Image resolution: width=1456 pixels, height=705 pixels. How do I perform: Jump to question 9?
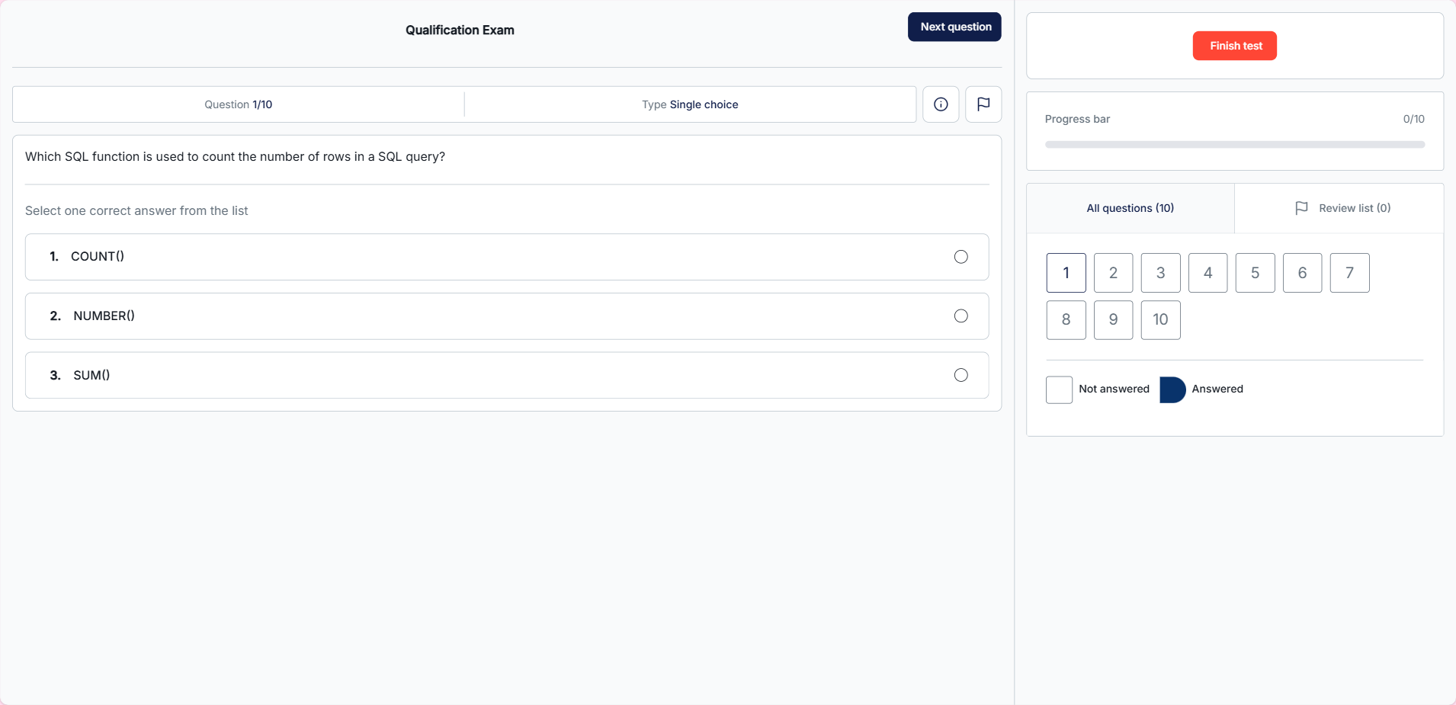[1113, 320]
